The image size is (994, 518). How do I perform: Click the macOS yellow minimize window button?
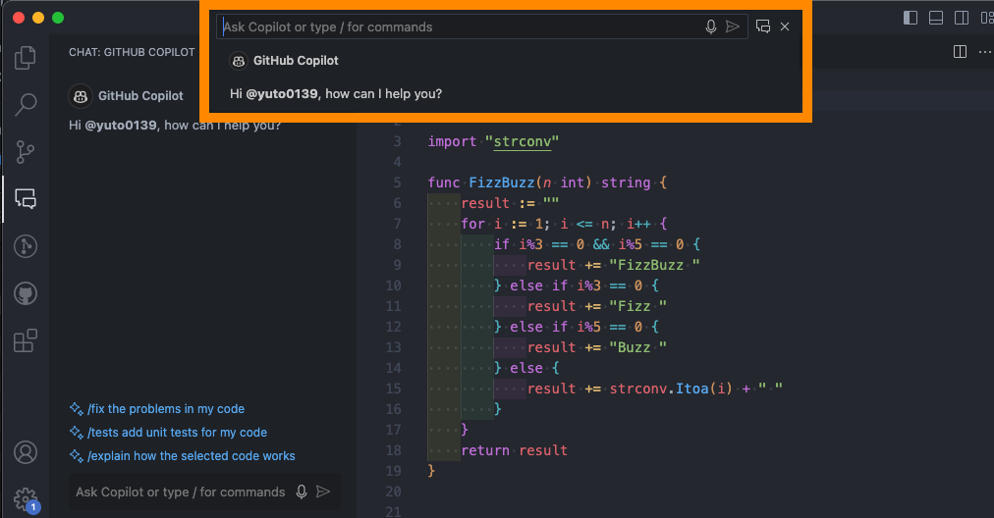38,18
